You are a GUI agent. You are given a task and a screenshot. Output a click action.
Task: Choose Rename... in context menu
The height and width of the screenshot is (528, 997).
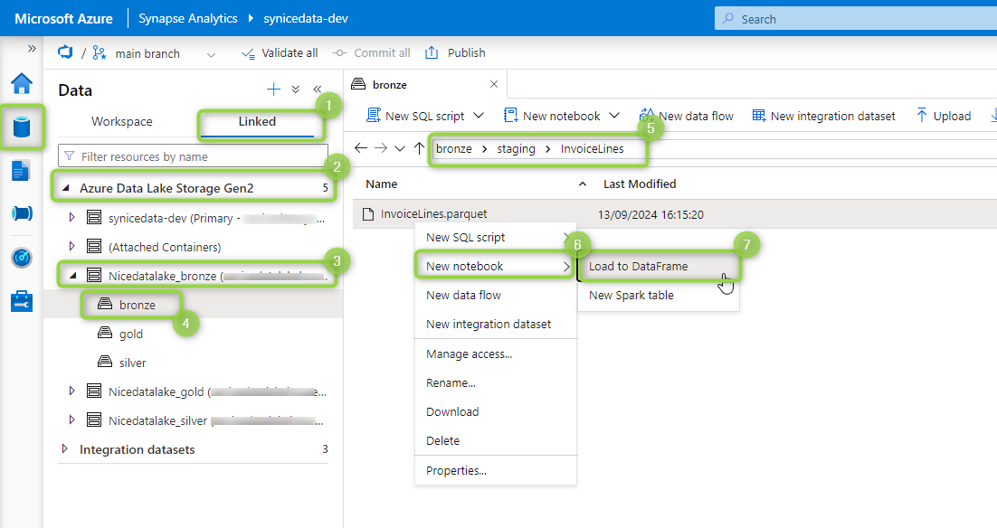click(495, 382)
